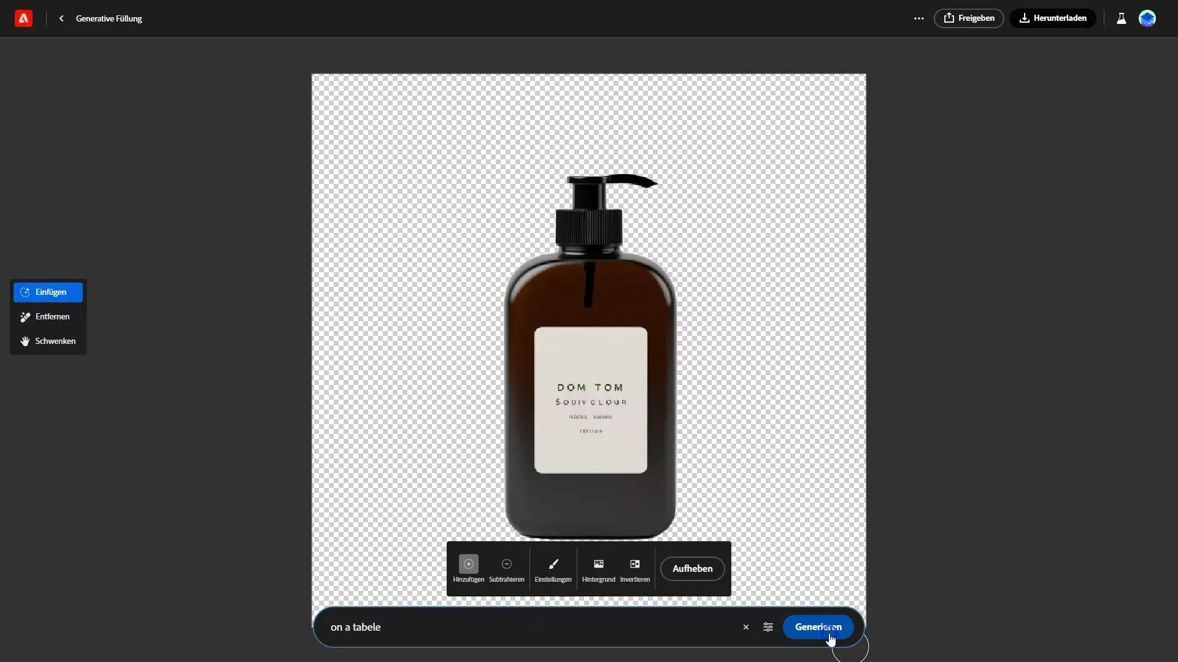
Task: Click Herunterladen (Download) button
Action: pyautogui.click(x=1053, y=18)
